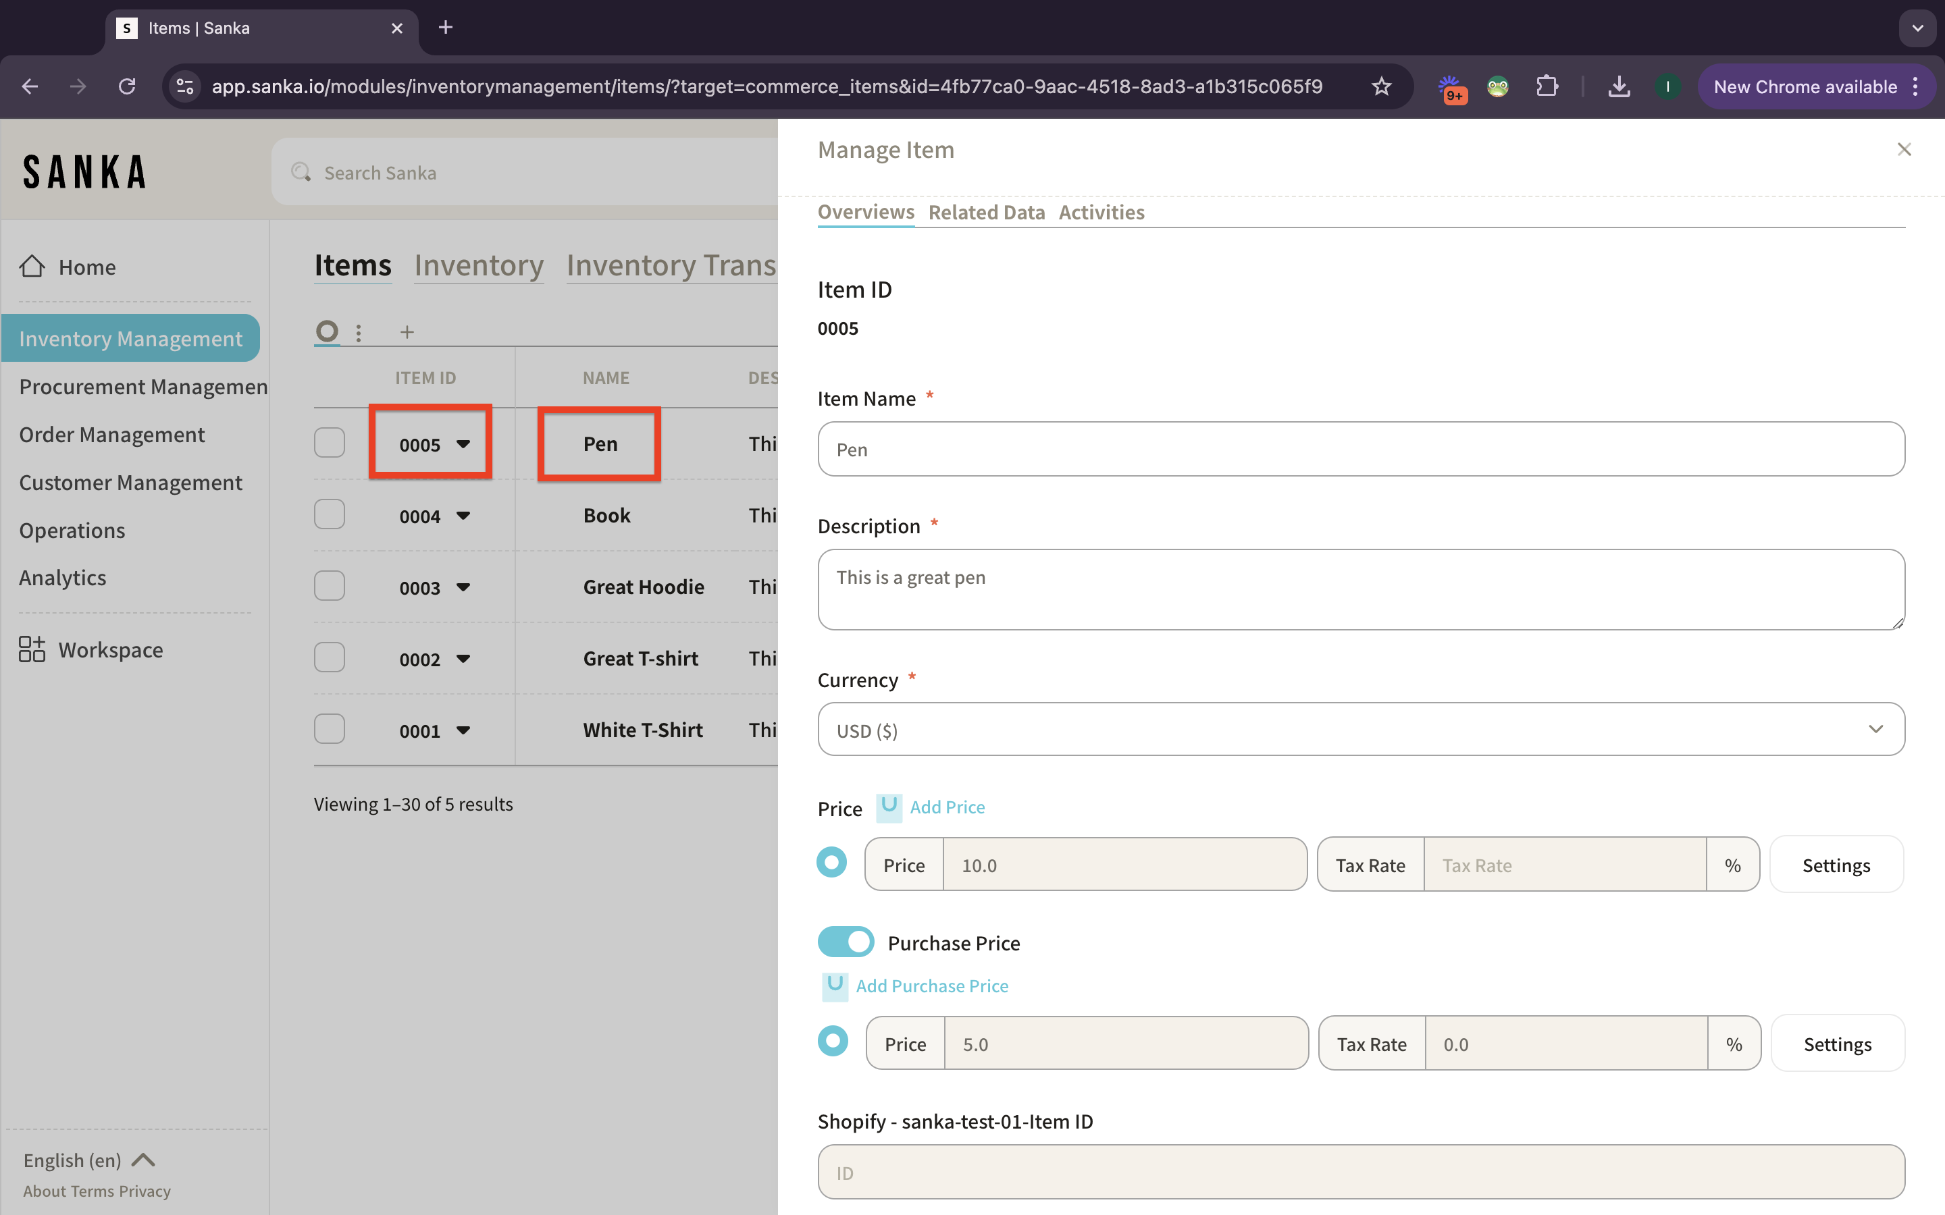Switch to the Related Data tab
1945x1215 pixels.
pos(986,212)
